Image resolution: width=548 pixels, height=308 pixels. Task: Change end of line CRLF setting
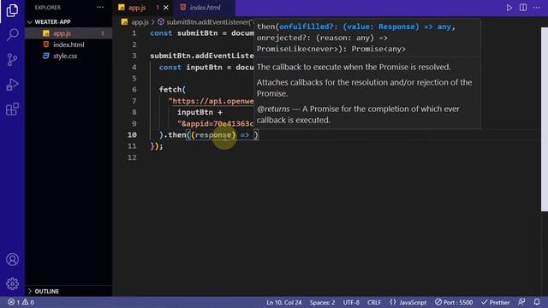[374, 302]
